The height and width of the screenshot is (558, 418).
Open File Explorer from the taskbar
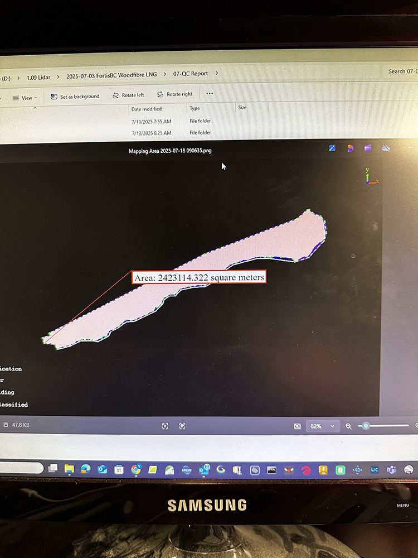point(69,469)
